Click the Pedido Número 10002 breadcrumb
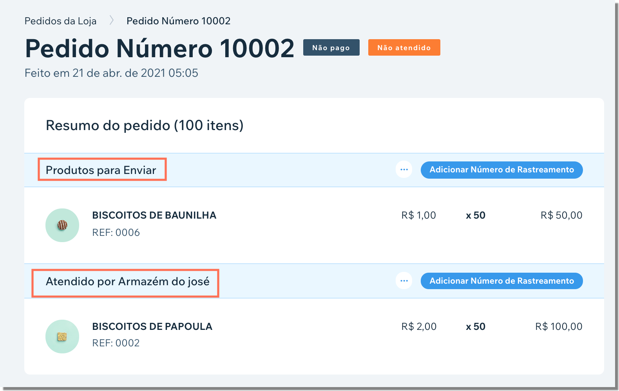Image resolution: width=619 pixels, height=391 pixels. point(178,21)
